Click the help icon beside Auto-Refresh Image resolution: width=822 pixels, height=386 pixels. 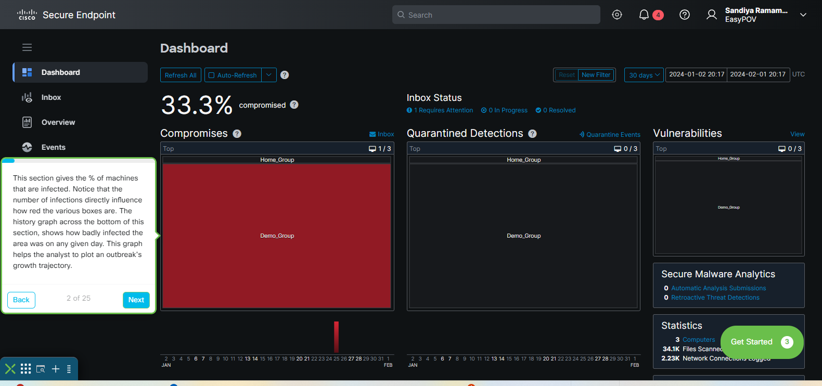[285, 75]
